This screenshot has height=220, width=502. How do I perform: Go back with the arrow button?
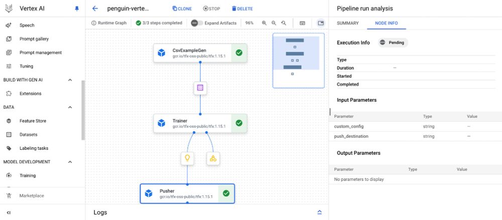coord(95,9)
